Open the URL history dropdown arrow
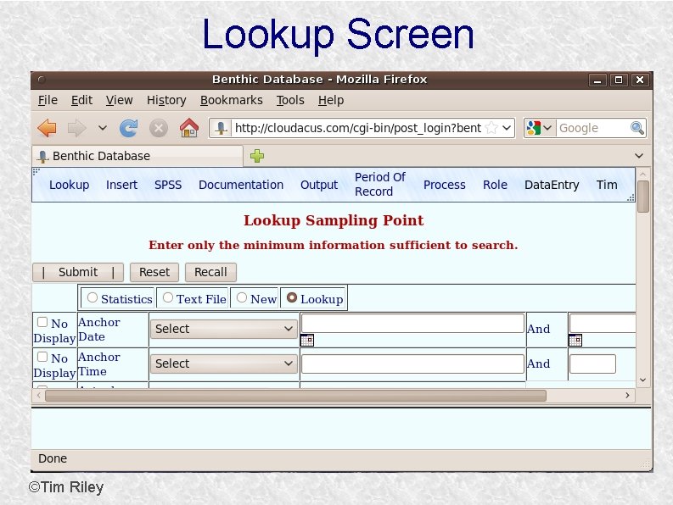673x505 pixels. pyautogui.click(x=507, y=128)
